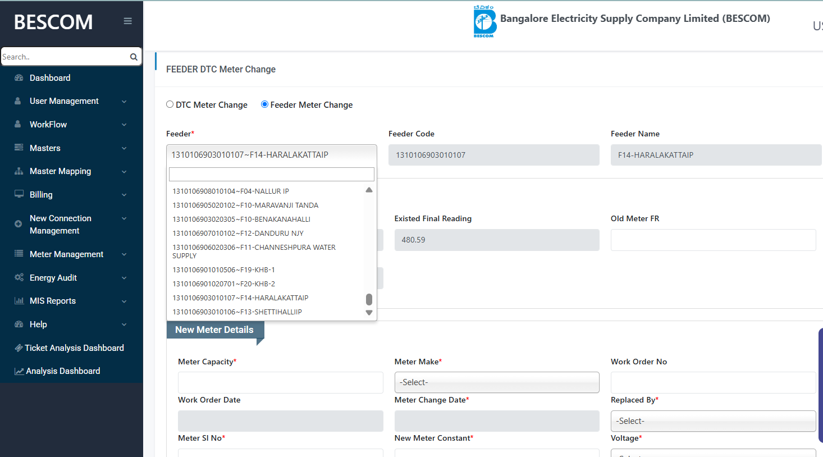
Task: Click the Help palette icon
Action: [x=19, y=324]
